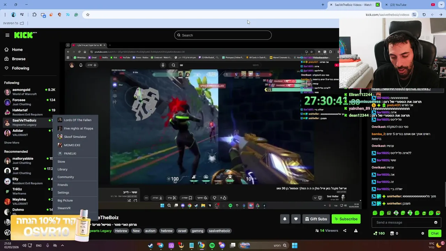The height and width of the screenshot is (251, 446).
Task: Click the sasivetheboiz stream tag
Action: coord(220,231)
